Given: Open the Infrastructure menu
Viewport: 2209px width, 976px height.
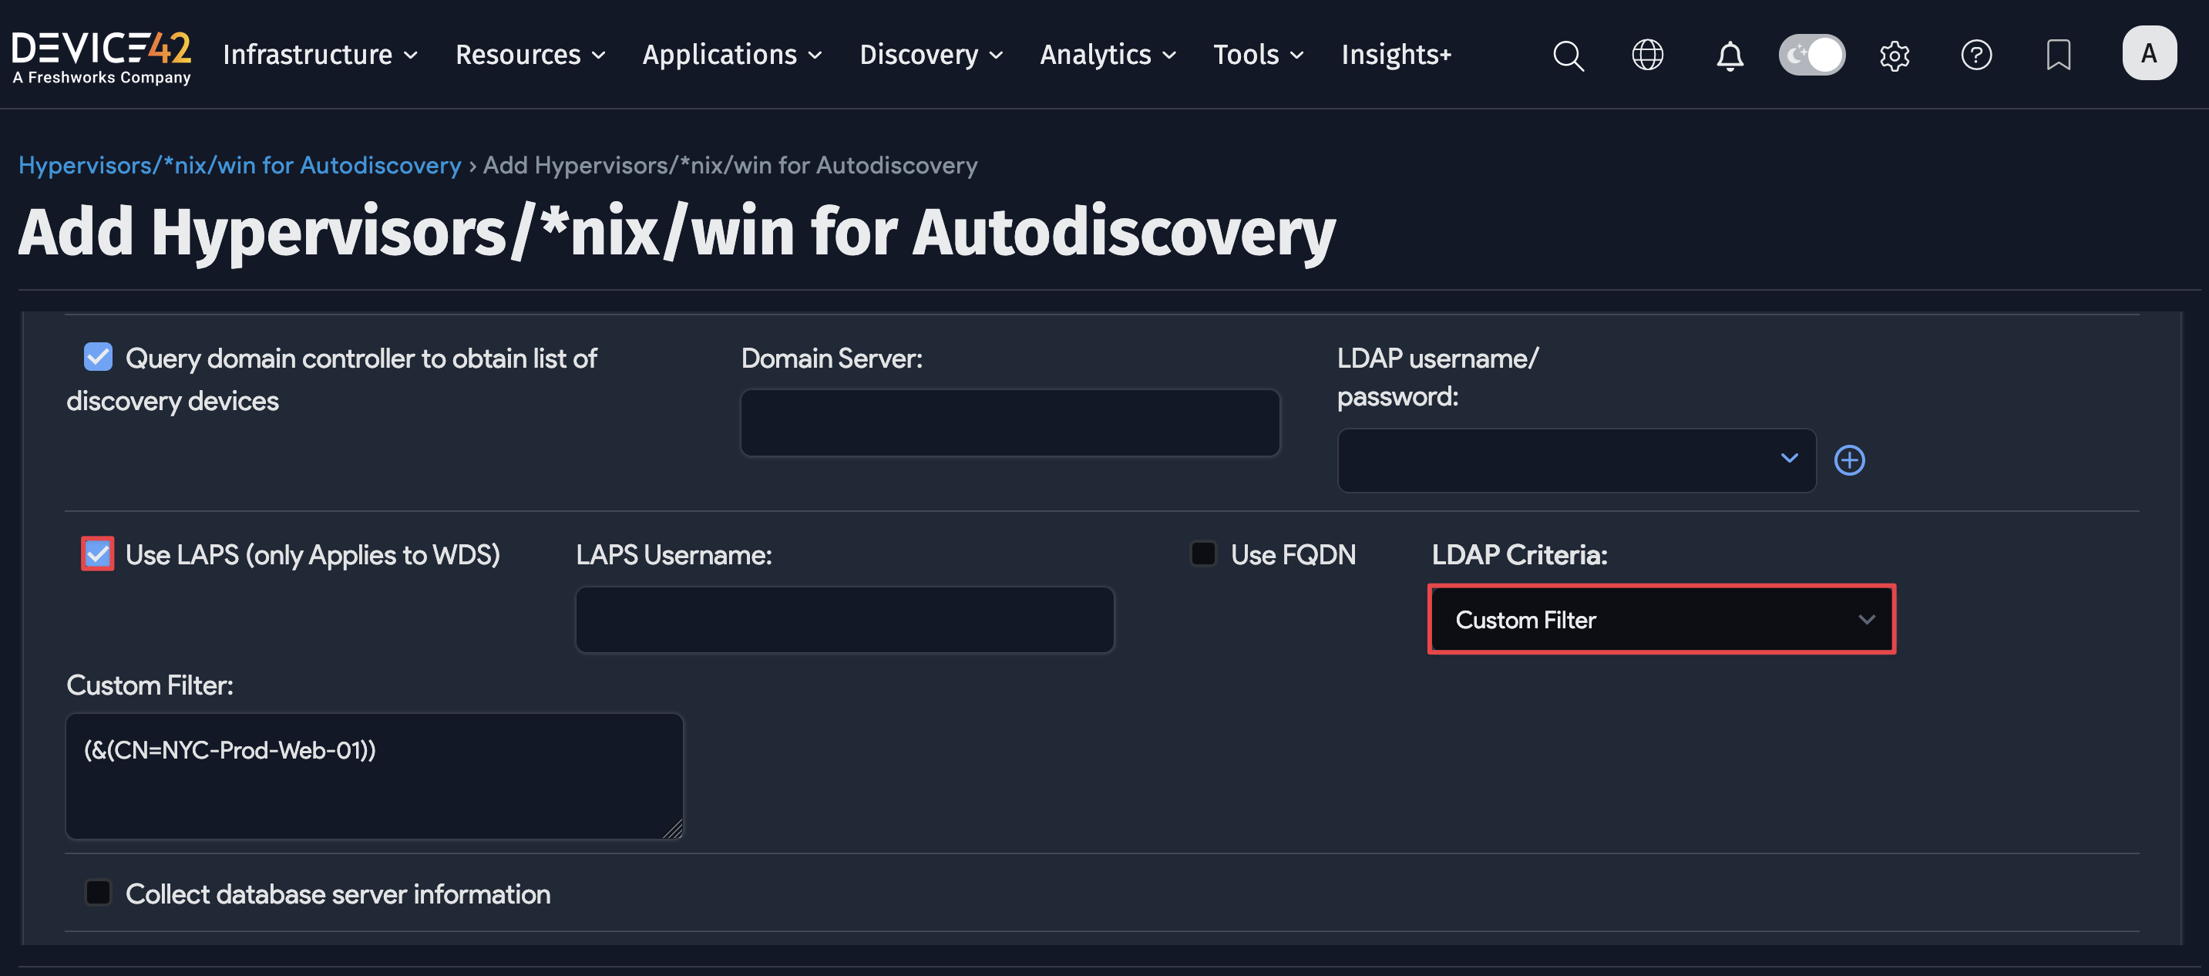Looking at the screenshot, I should click(x=320, y=56).
